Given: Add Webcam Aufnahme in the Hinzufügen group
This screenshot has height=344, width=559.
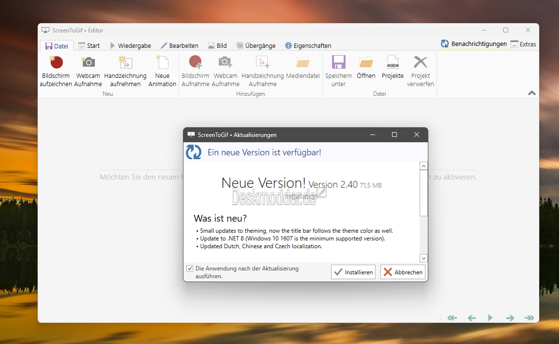Looking at the screenshot, I should tap(226, 71).
